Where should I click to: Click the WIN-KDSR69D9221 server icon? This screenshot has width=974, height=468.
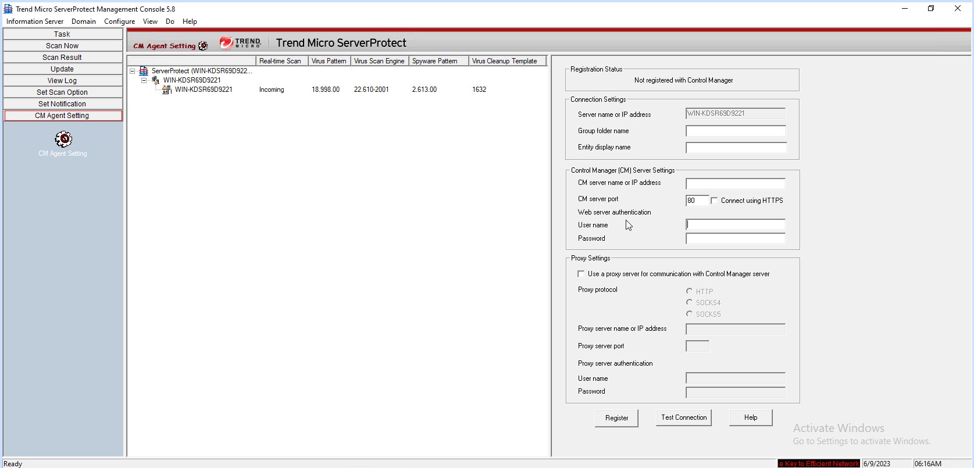[x=167, y=90]
